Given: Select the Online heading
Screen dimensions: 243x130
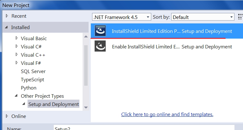Looking at the screenshot, I should (19, 116).
